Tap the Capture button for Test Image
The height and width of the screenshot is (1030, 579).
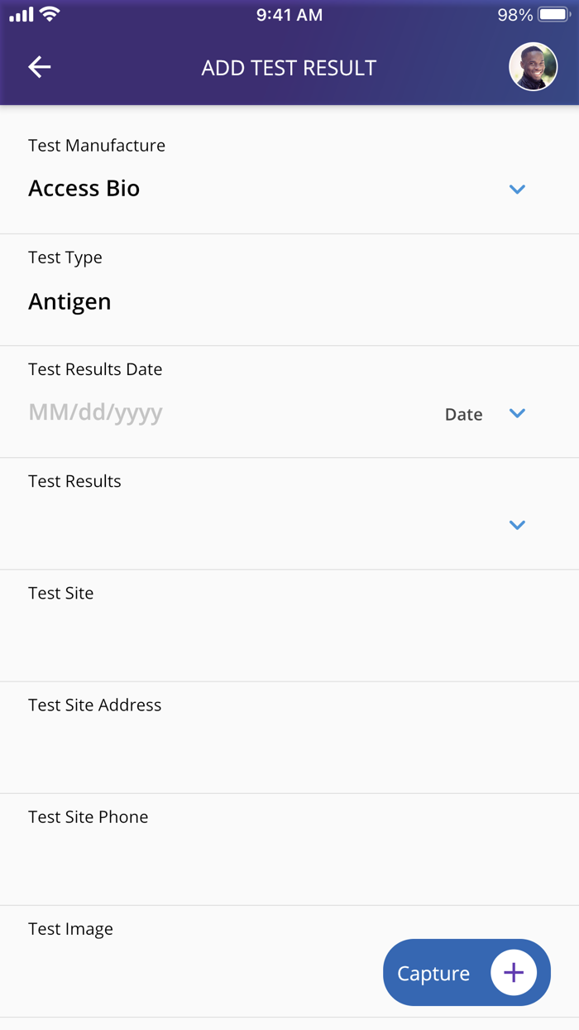466,972
